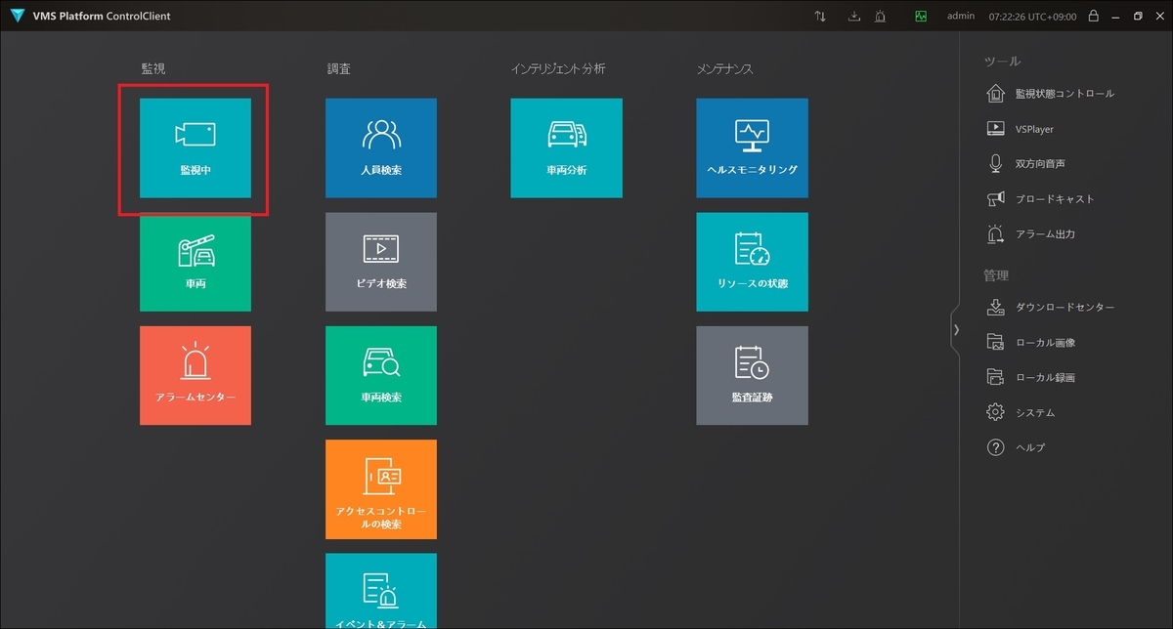1173x629 pixels.
Task: Open the 車両分析 vehicle analysis tile
Action: coord(566,147)
